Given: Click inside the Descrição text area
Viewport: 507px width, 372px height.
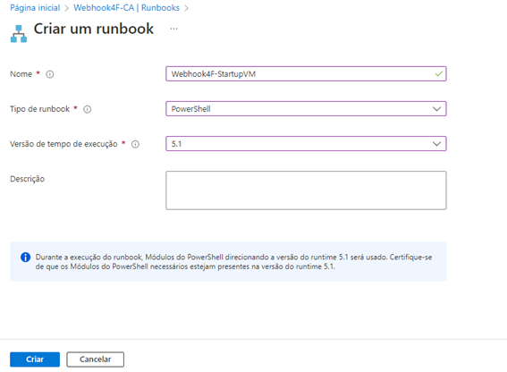Looking at the screenshot, I should click(306, 190).
